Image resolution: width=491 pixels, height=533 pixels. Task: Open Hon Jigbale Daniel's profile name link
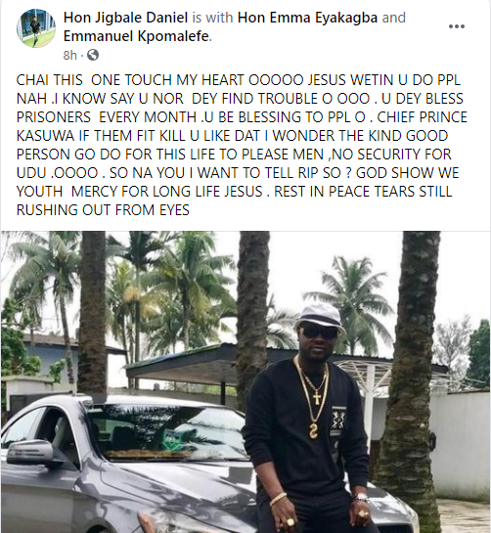[x=125, y=18]
